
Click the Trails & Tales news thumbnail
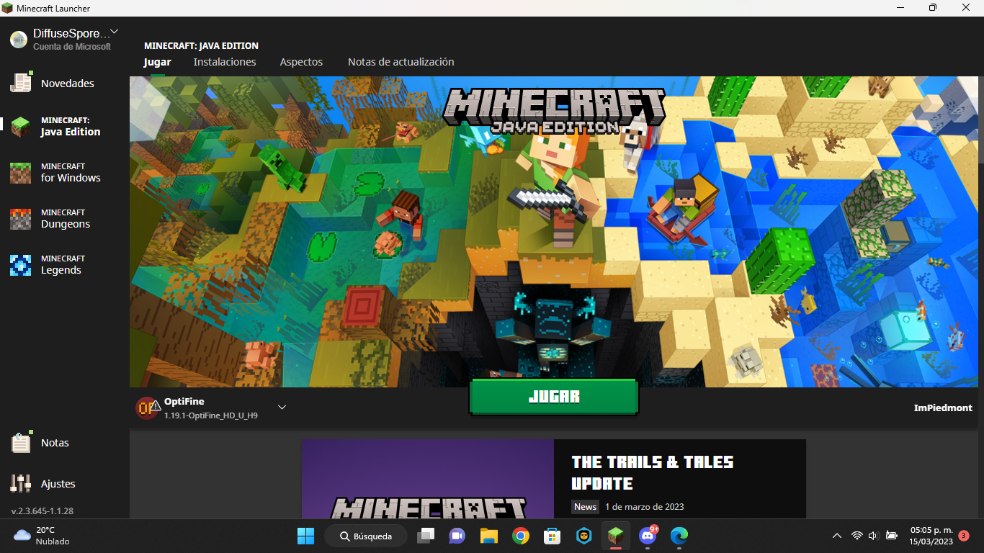(x=428, y=479)
